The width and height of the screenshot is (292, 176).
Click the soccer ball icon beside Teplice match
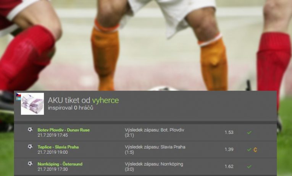pyautogui.click(x=30, y=147)
